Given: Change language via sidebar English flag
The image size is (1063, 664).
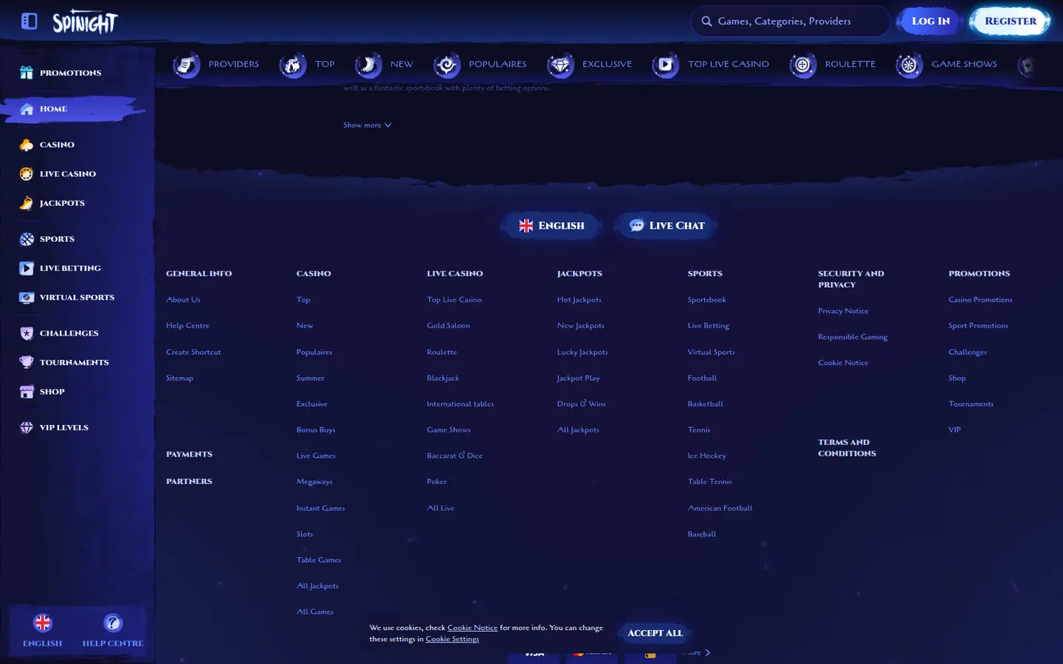Looking at the screenshot, I should pyautogui.click(x=43, y=623).
